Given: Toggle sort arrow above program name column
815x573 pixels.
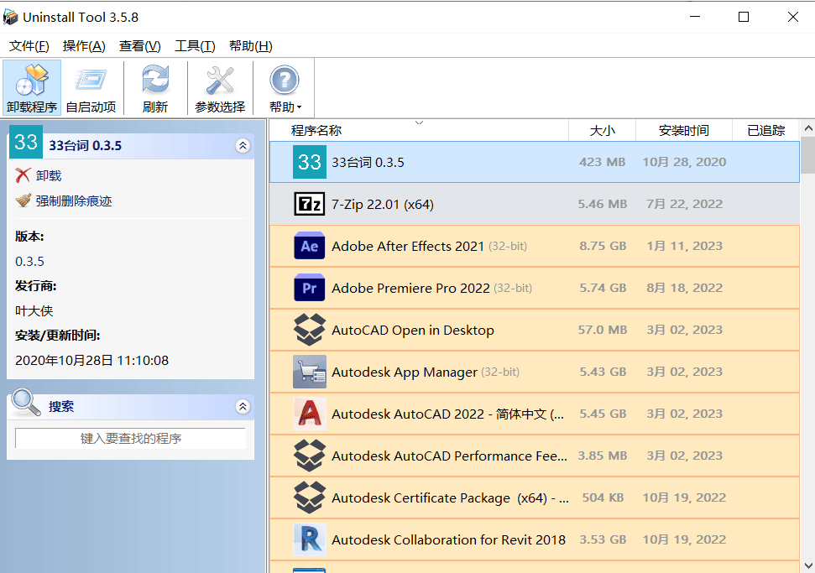Looking at the screenshot, I should point(419,123).
